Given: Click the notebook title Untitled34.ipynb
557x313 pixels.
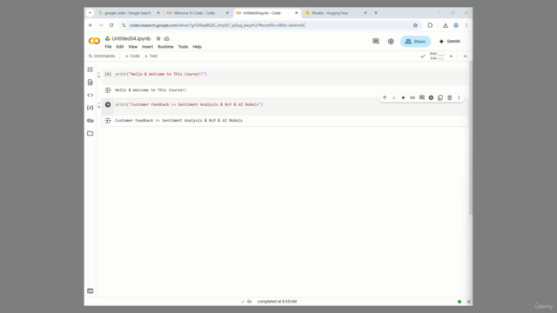Looking at the screenshot, I should tap(131, 38).
